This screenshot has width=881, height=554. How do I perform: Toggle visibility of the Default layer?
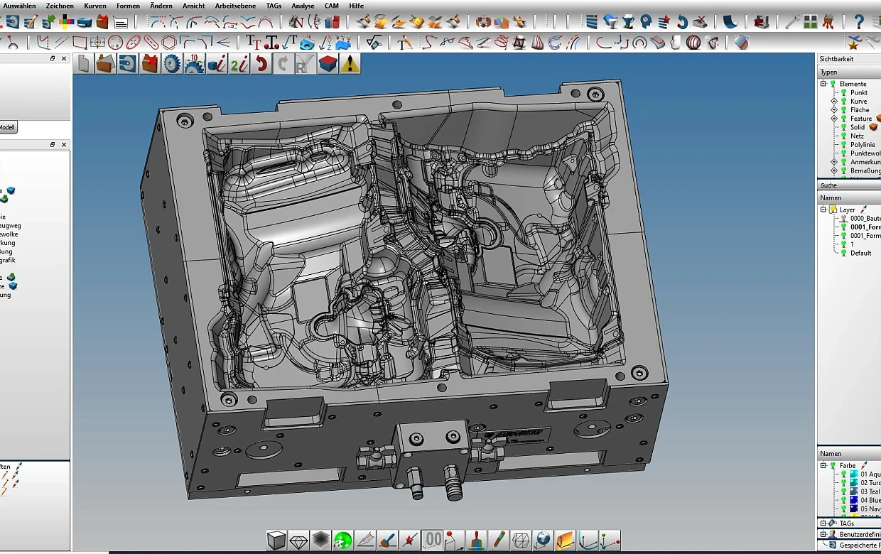point(843,254)
